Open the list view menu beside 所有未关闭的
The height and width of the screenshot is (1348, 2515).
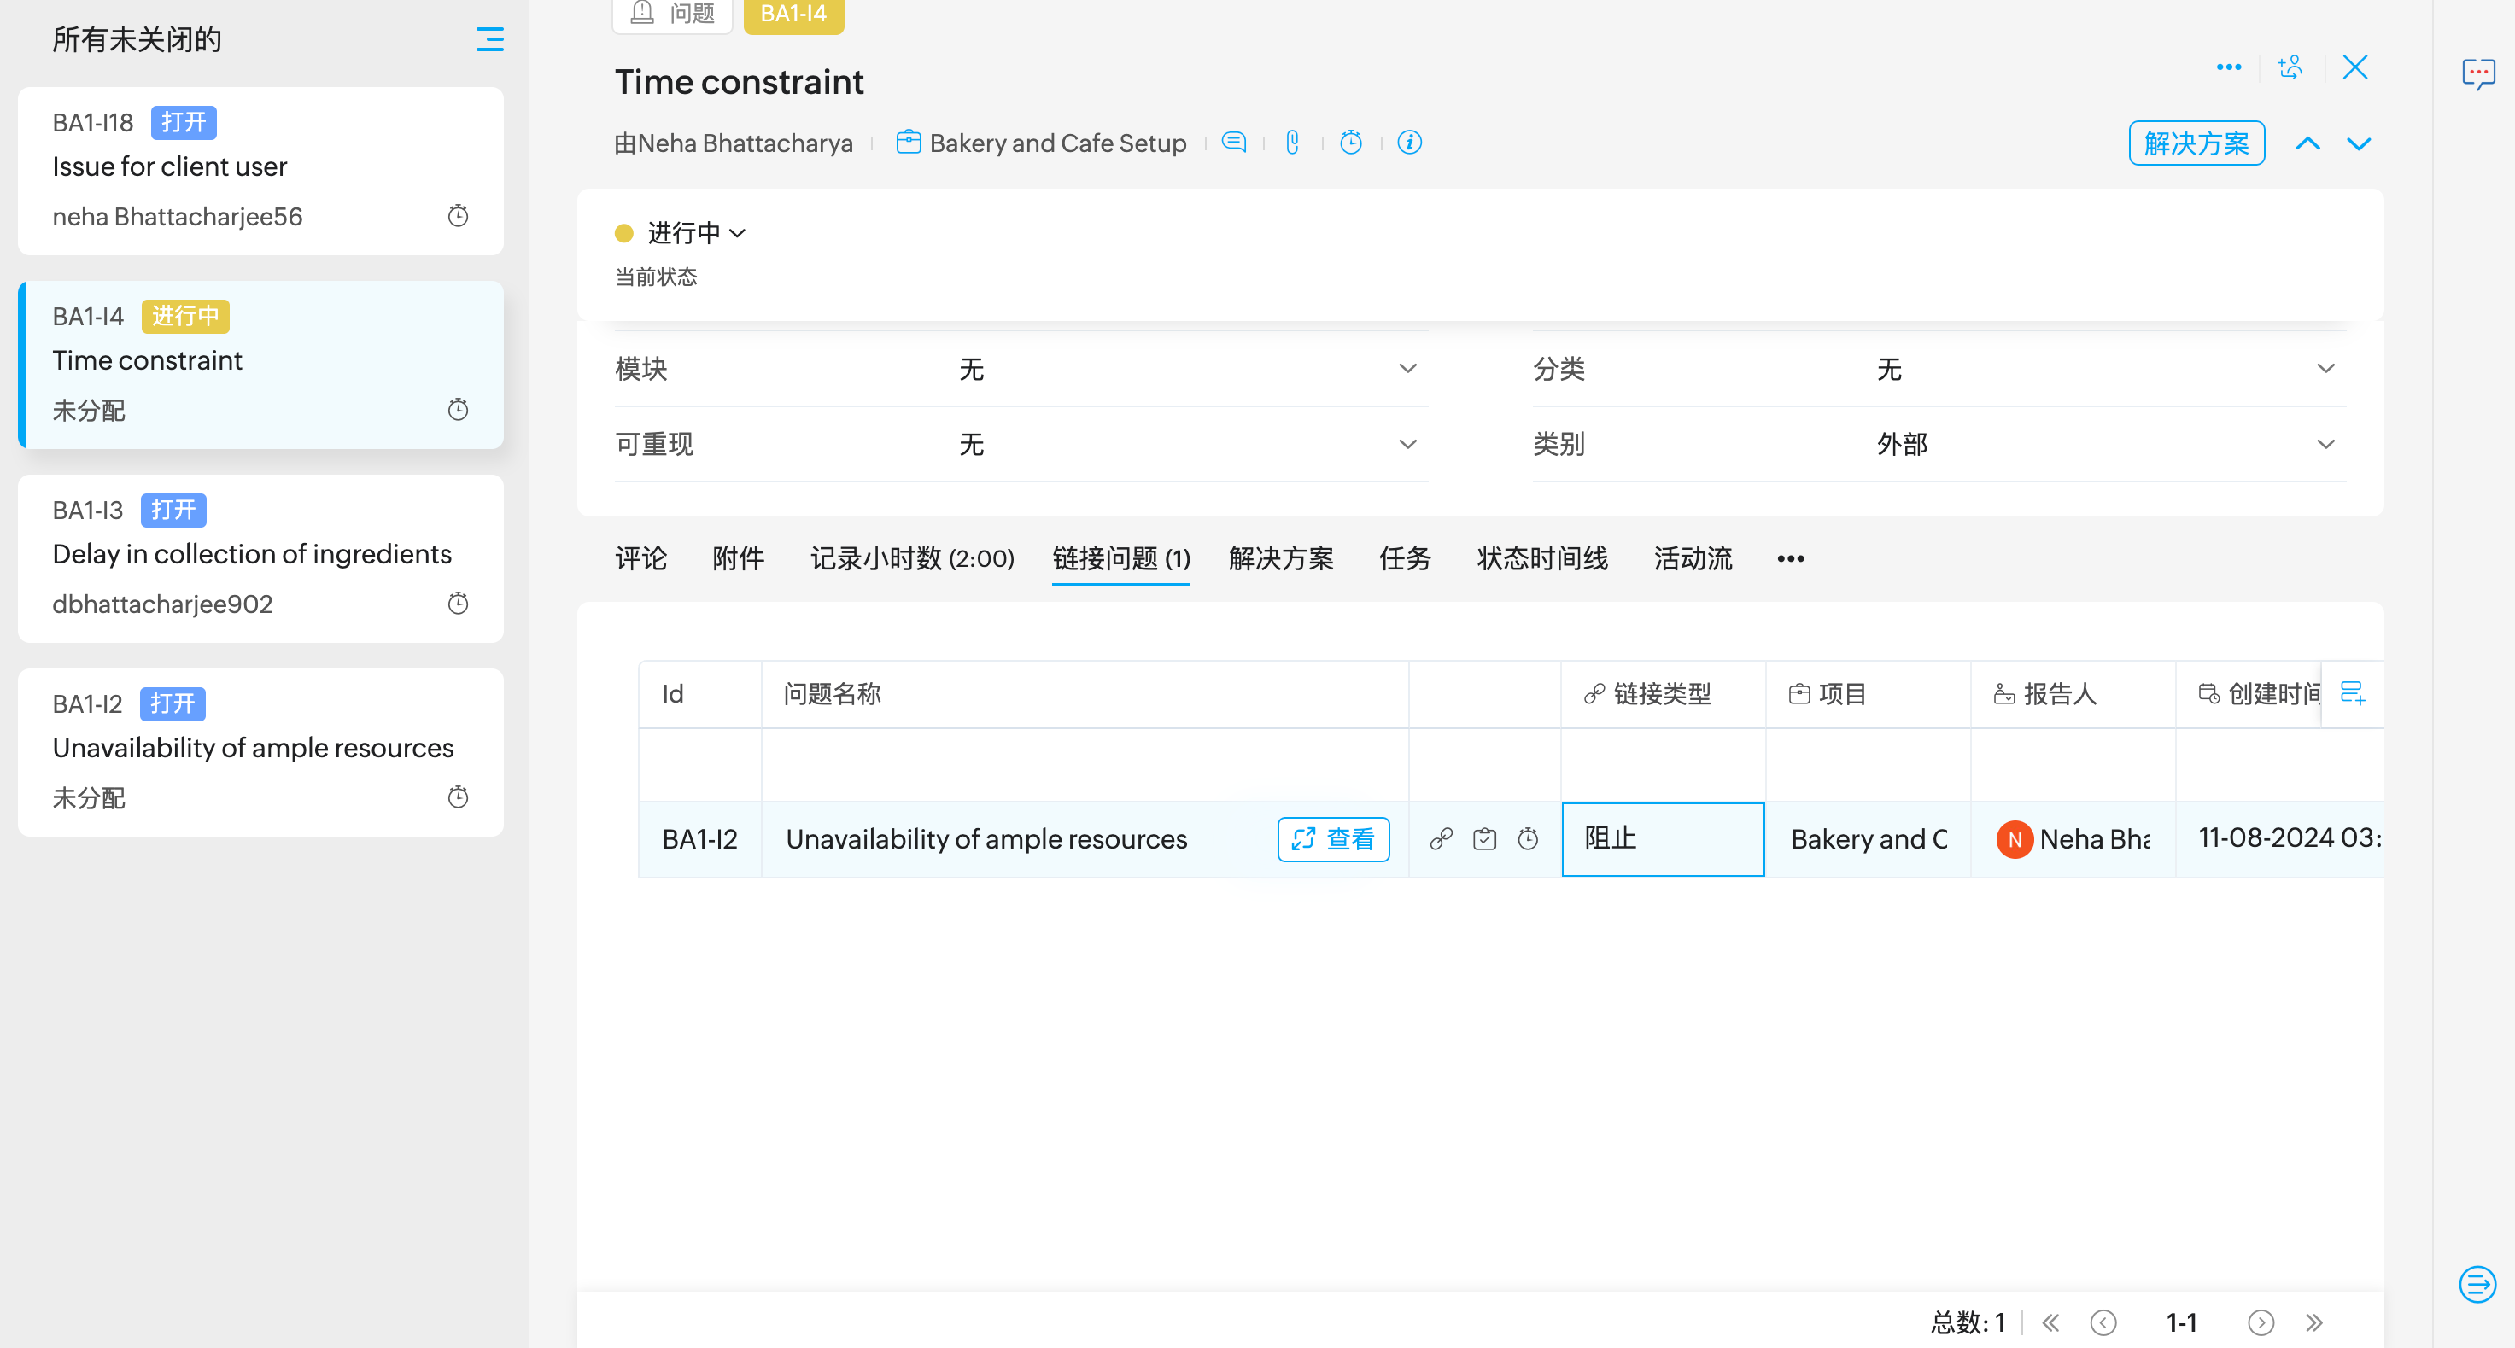[489, 39]
